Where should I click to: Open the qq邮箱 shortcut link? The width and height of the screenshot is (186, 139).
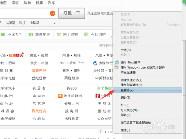pos(10,23)
